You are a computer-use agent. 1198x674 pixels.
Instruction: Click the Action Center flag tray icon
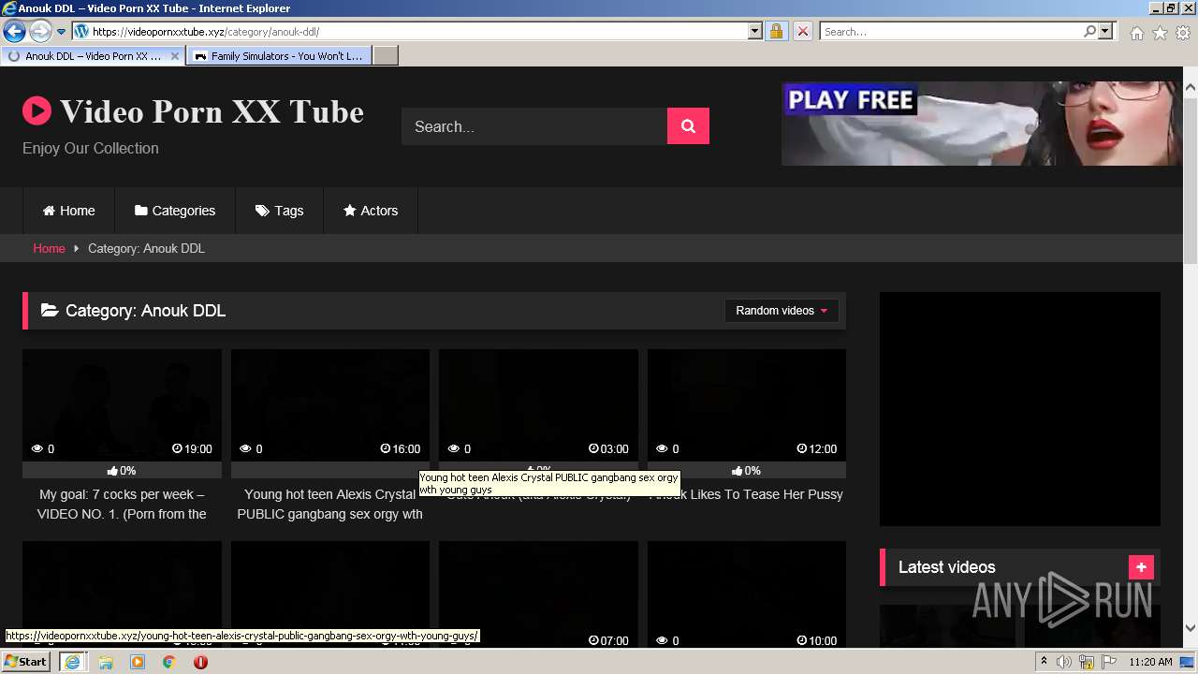(x=1109, y=662)
